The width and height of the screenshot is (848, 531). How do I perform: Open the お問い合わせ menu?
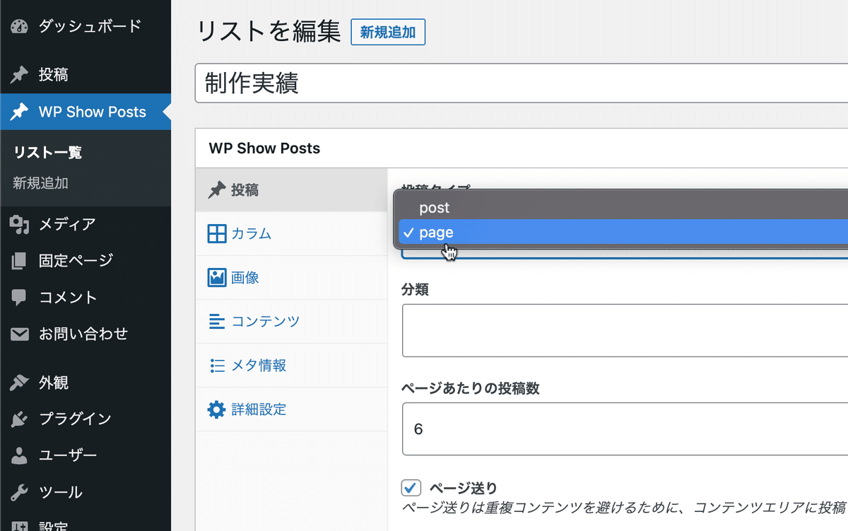pos(86,334)
